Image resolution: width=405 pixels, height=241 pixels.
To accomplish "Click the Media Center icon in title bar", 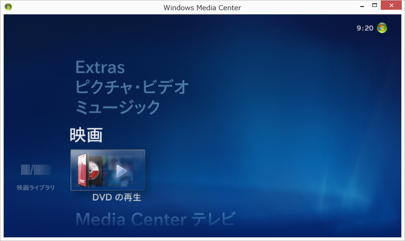I will pos(8,7).
